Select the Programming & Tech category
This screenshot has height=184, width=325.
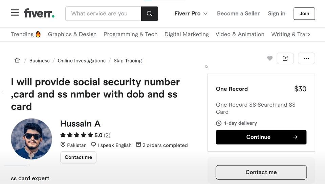click(x=130, y=34)
